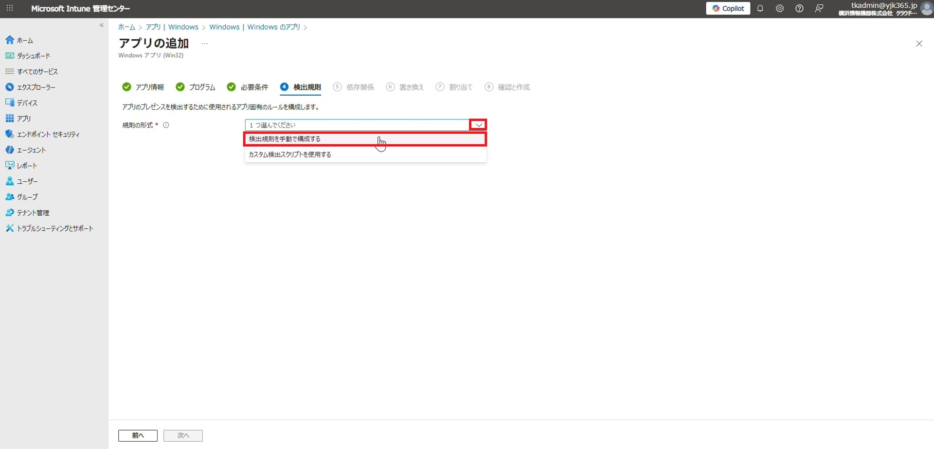
Task: Open the settings gear icon
Action: 779,9
